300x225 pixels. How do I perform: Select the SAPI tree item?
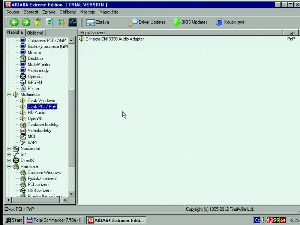pyautogui.click(x=32, y=143)
